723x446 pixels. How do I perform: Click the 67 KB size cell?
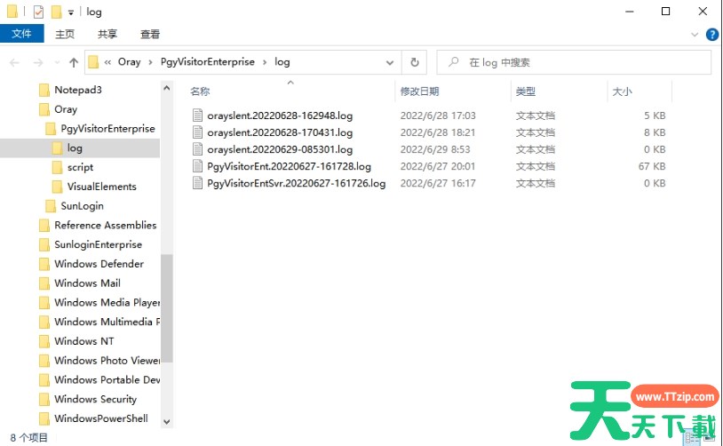point(652,166)
